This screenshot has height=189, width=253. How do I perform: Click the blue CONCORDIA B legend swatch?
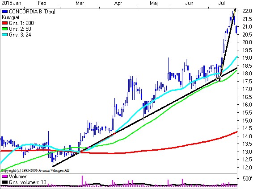tap(4, 12)
